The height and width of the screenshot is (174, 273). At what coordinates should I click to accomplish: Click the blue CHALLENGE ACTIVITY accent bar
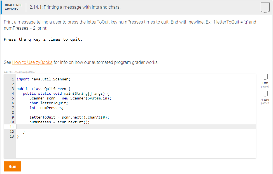[x=1, y=8]
